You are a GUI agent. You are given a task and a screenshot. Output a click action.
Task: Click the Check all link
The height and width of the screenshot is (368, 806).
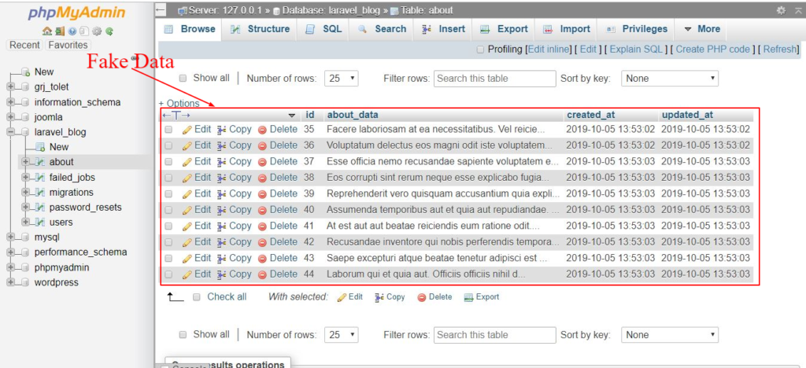[226, 296]
